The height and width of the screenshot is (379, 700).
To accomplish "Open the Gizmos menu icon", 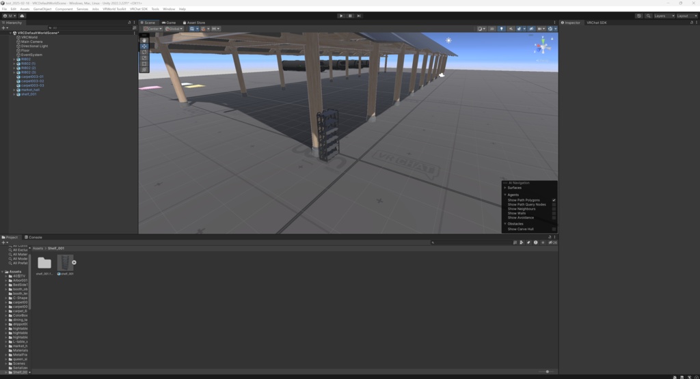I will [x=552, y=29].
